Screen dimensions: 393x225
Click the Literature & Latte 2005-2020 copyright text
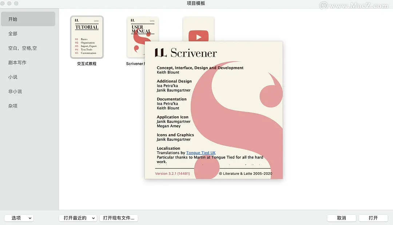246,173
